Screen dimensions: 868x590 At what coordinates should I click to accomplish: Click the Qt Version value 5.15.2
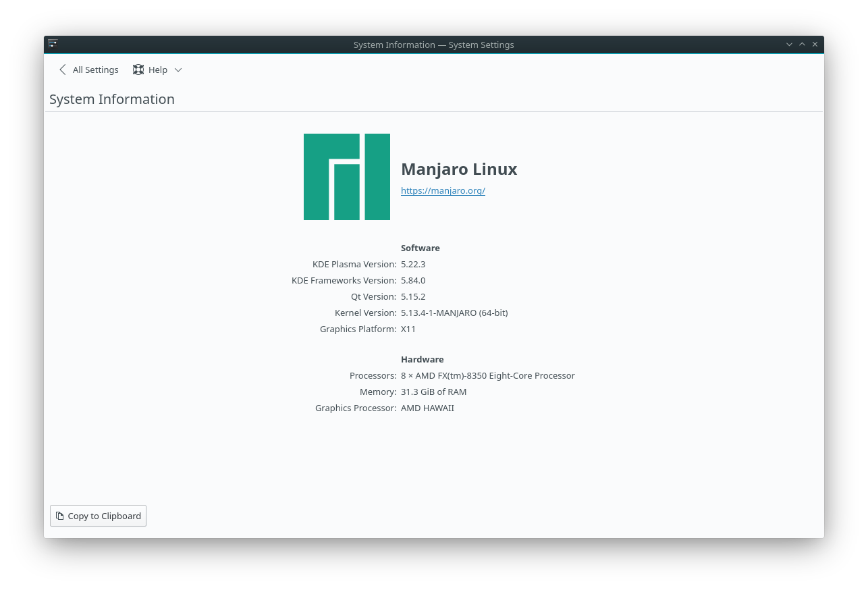413,296
